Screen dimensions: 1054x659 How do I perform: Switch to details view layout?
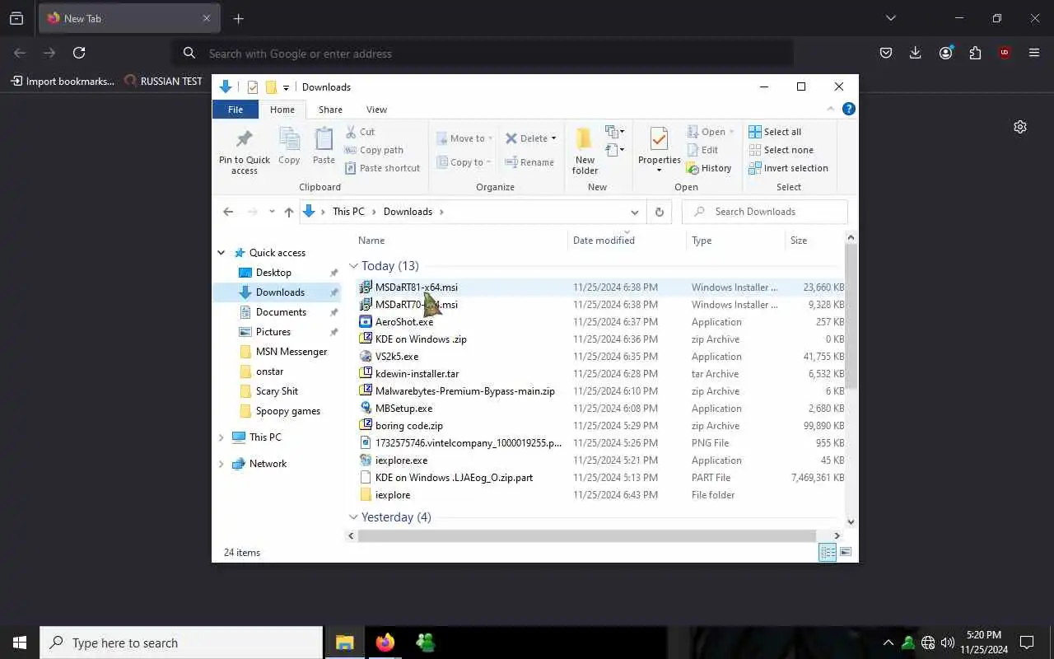click(828, 553)
